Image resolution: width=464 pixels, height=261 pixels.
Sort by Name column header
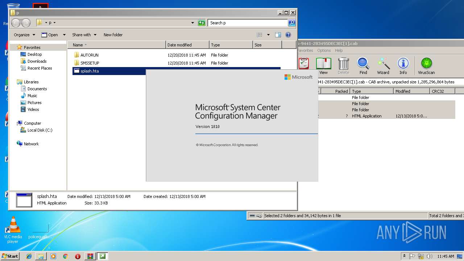[x=116, y=45]
